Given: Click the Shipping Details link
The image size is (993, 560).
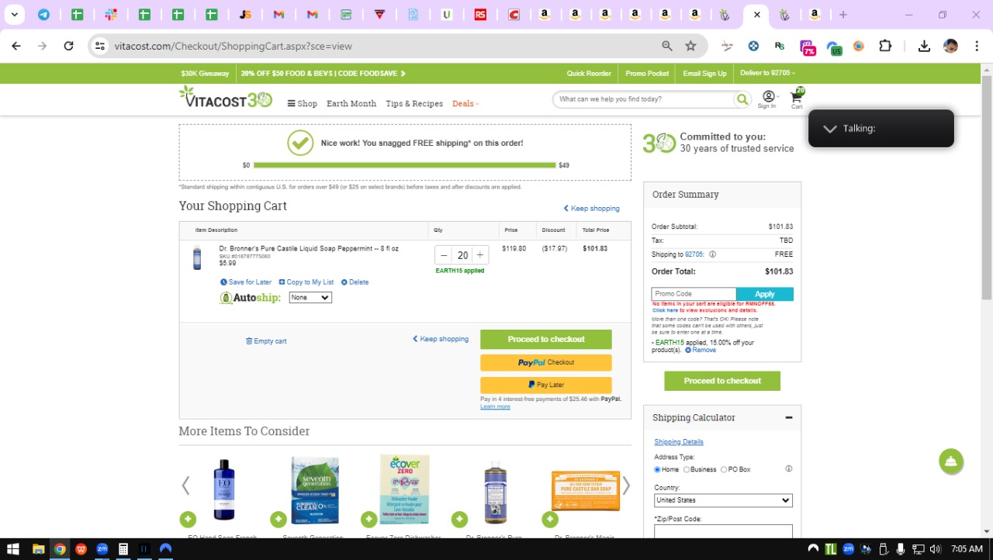Looking at the screenshot, I should pyautogui.click(x=679, y=442).
